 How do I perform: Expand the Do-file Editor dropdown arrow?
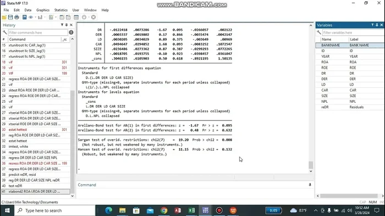pos(56,17)
